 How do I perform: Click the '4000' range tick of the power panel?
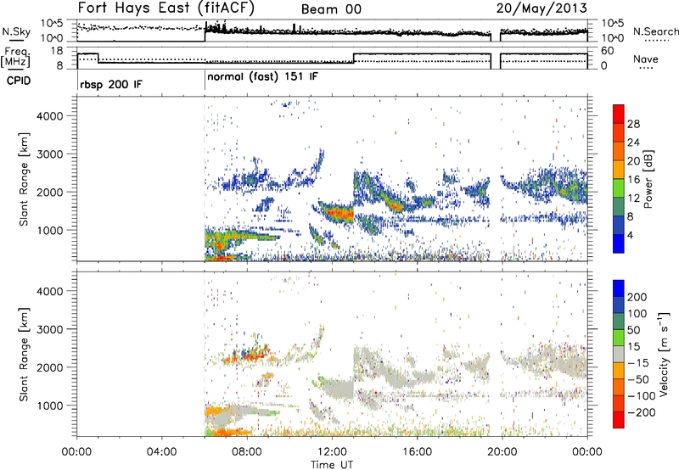[50, 116]
